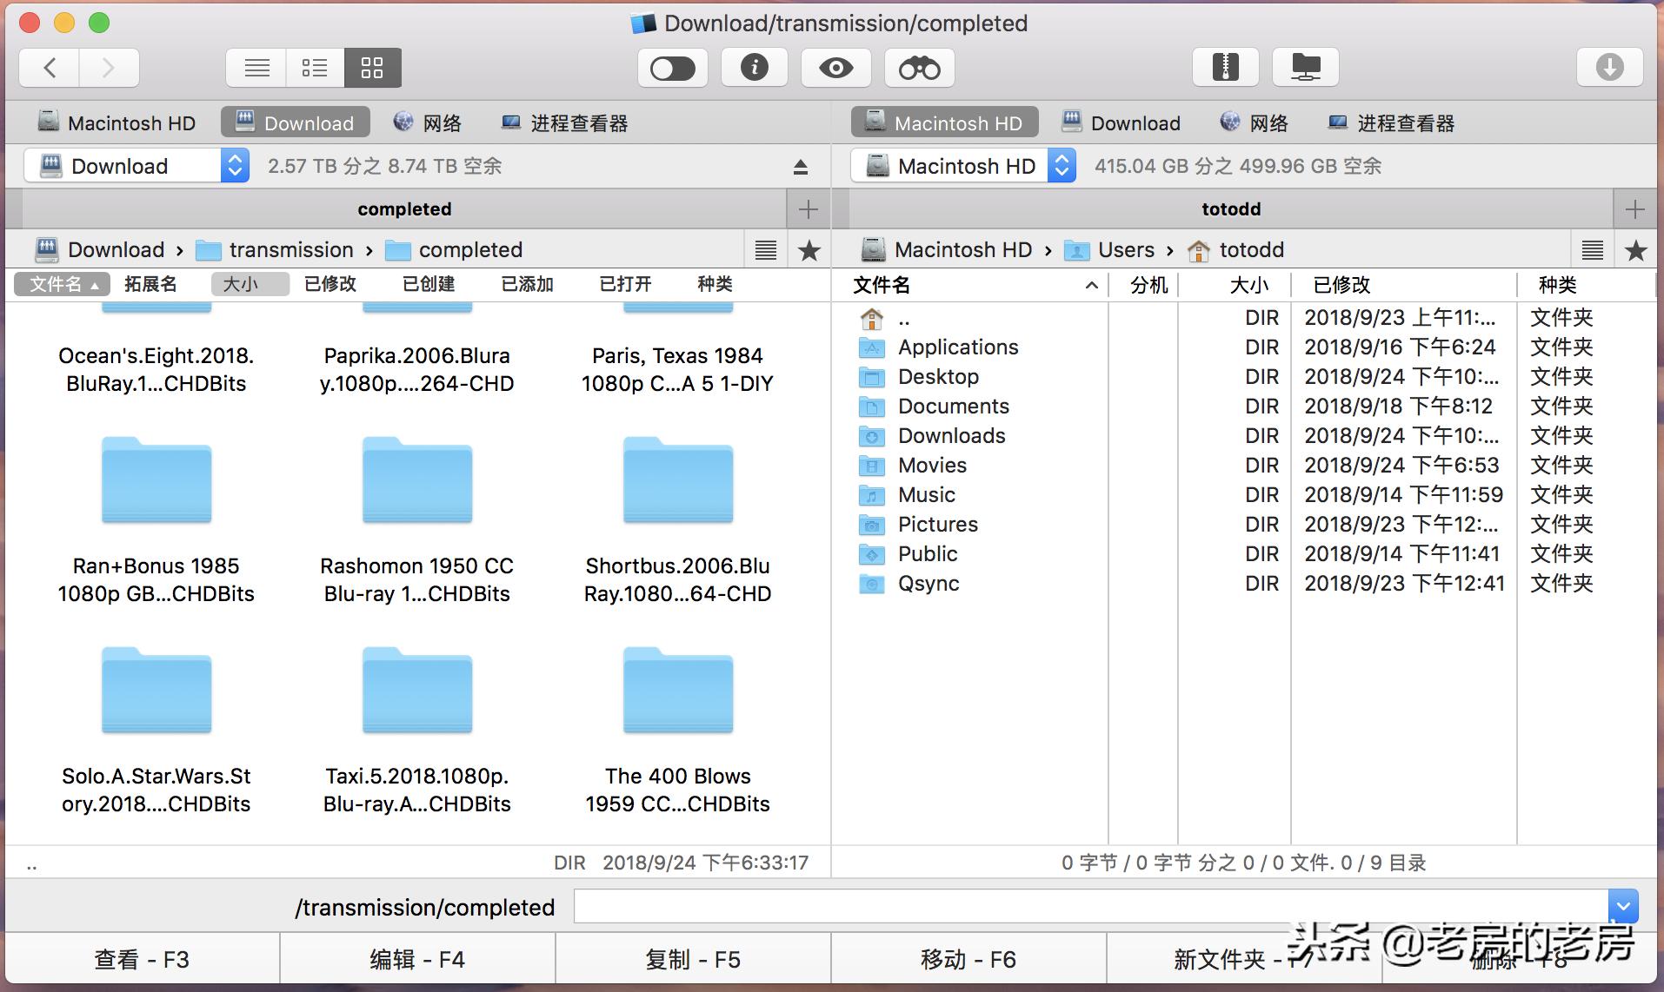Star the completed folder as a favorite

[x=809, y=249]
